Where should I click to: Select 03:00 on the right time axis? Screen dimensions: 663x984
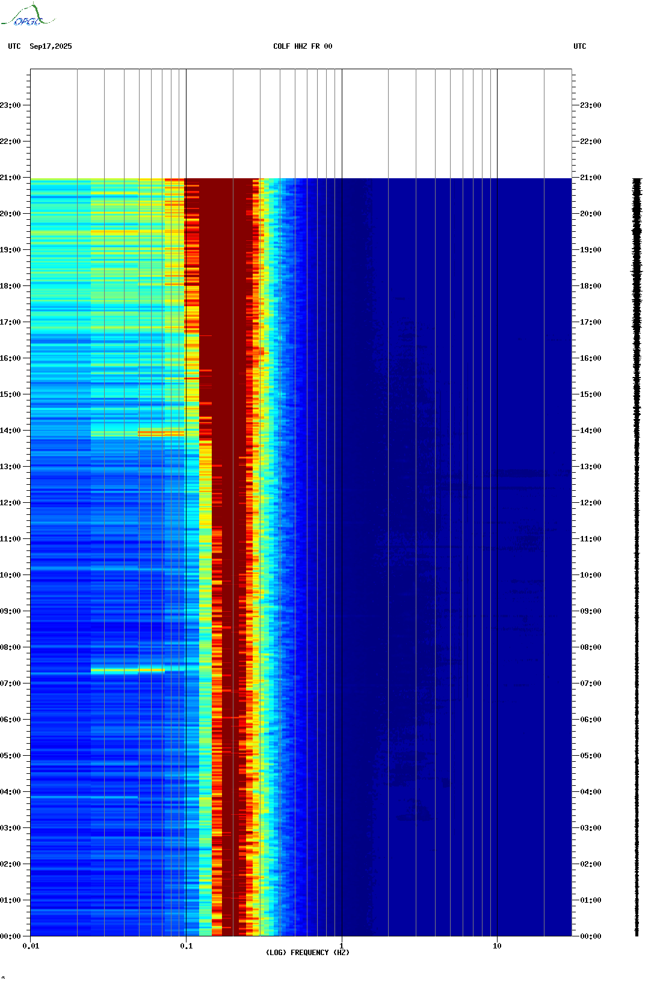click(591, 828)
